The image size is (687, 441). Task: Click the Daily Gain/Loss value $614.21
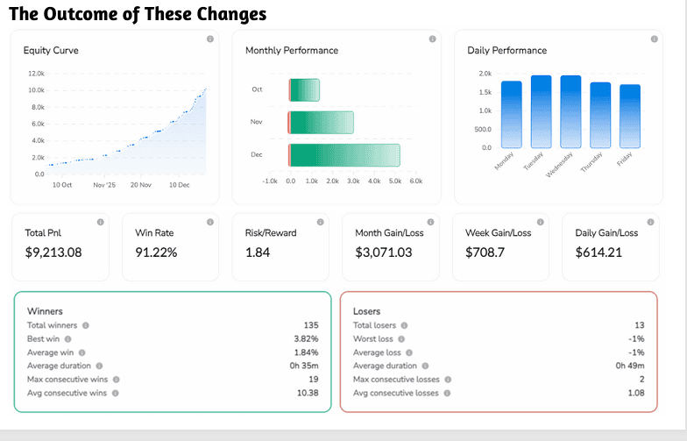(598, 253)
